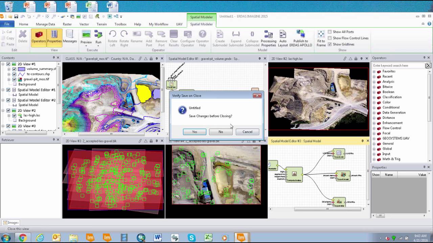Enable the Show Flow Control Lines checkbox
433x243 pixels.
pyautogui.click(x=330, y=38)
